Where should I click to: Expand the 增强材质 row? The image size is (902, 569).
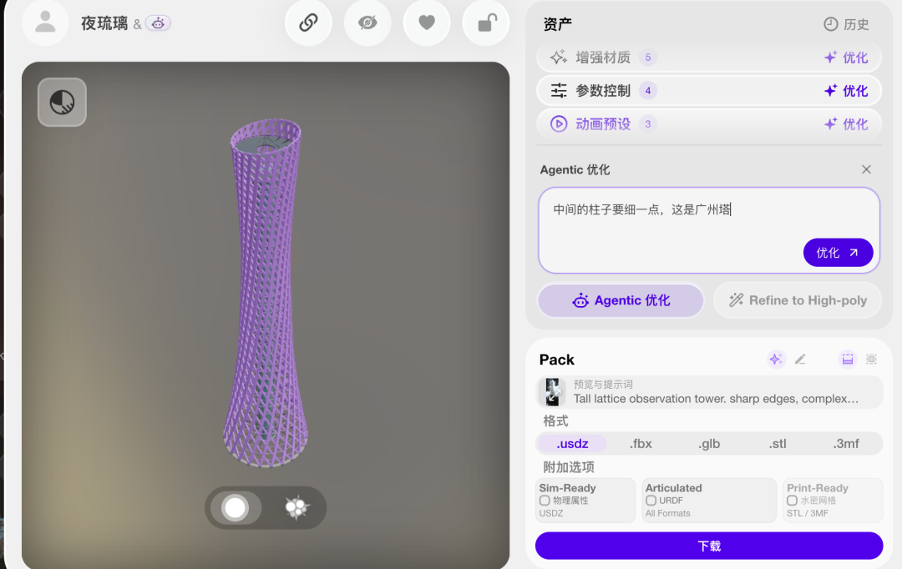[x=709, y=58]
